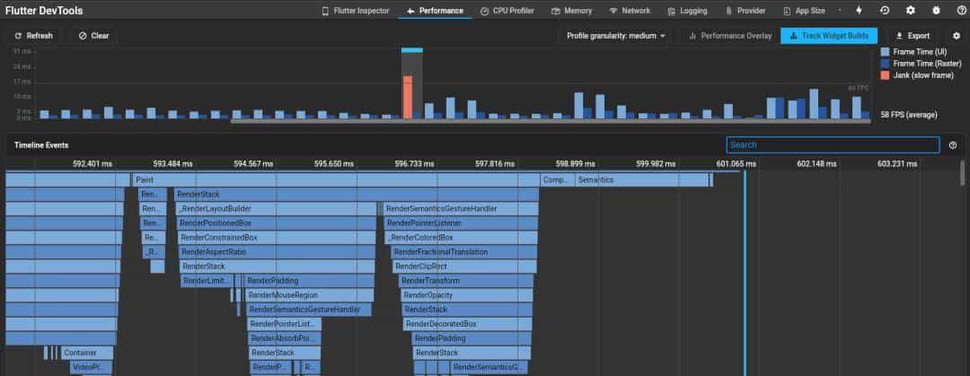This screenshot has height=376, width=970.
Task: Click the bug report icon
Action: [936, 11]
